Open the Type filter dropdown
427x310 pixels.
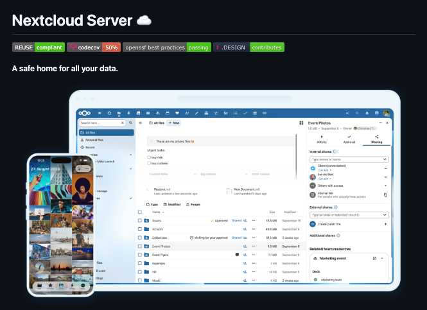(152, 204)
